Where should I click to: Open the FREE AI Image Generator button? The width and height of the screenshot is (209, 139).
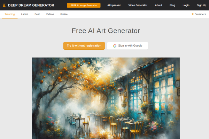pos(84,5)
